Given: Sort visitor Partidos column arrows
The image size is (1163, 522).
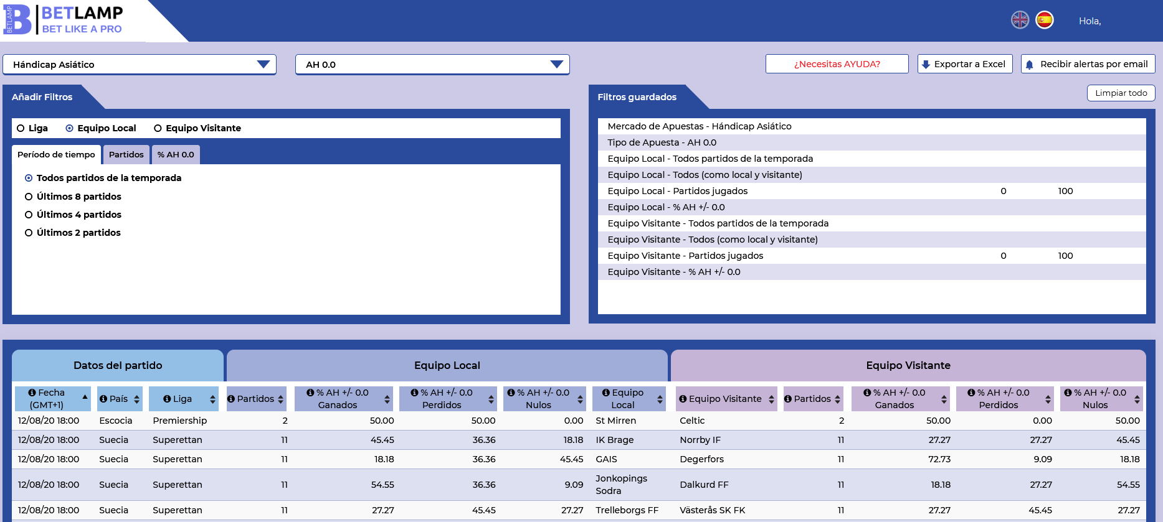Looking at the screenshot, I should (x=837, y=399).
